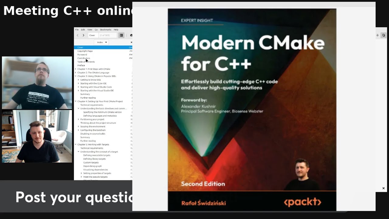Jump to Configuring the toolchain
The image size is (389, 219).
[93, 130]
